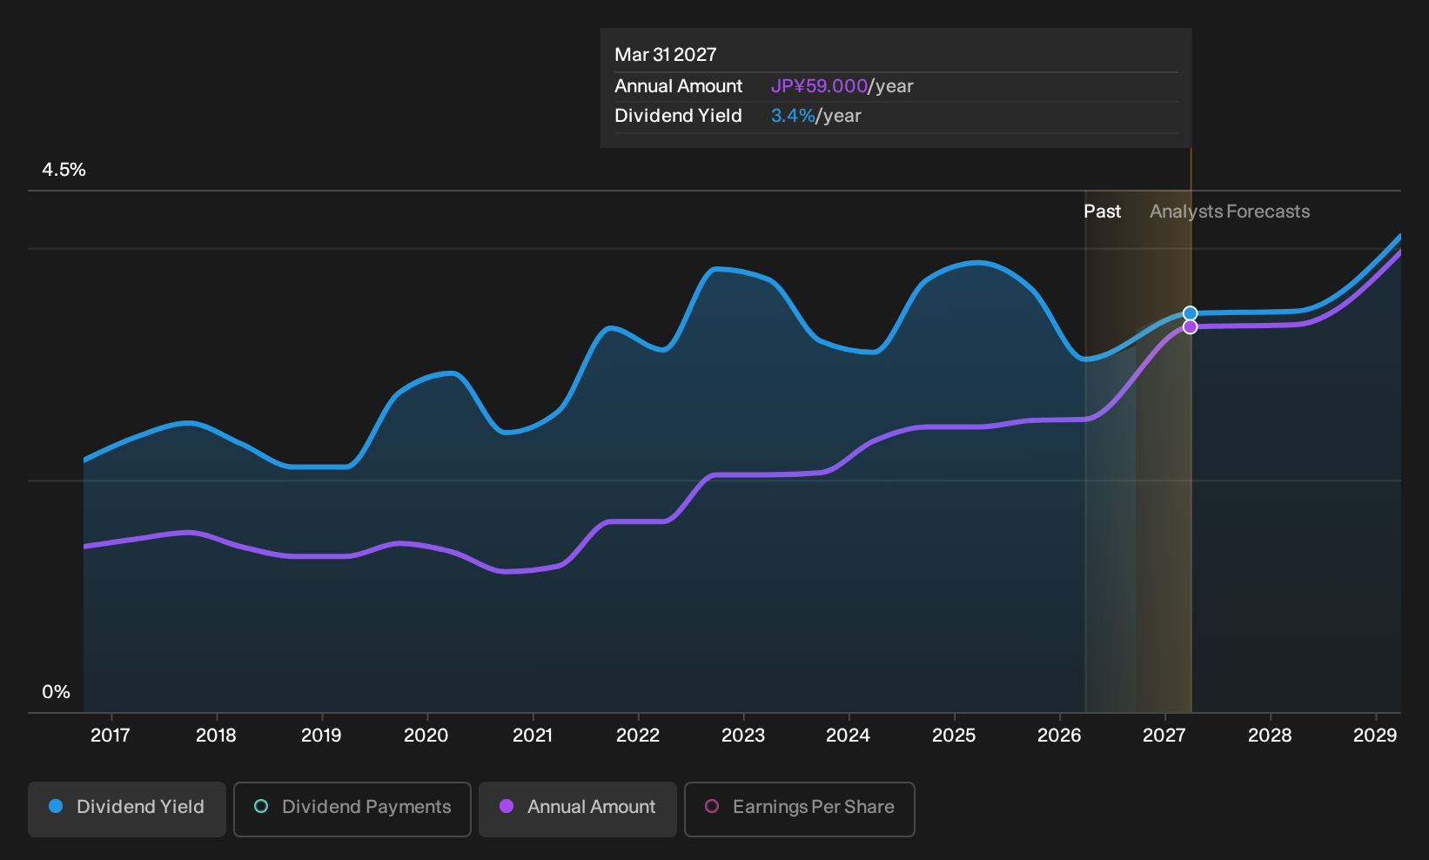Select blue dividend yield marker at 2027
This screenshot has height=860, width=1429.
click(1190, 313)
